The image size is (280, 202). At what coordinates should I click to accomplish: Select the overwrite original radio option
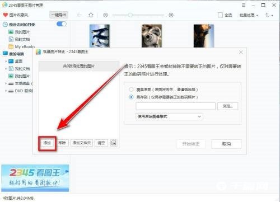[x=132, y=90]
